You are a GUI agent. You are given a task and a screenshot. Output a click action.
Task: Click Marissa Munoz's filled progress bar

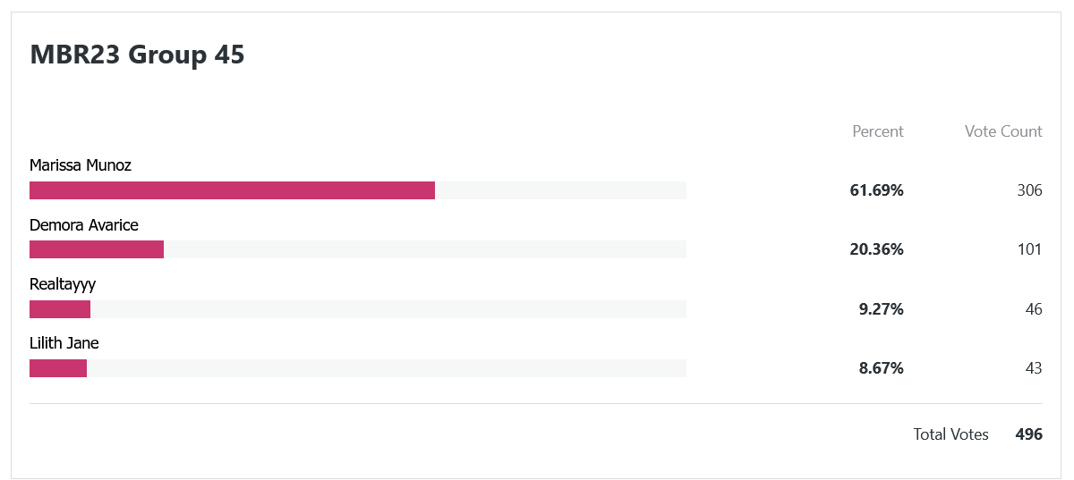[x=232, y=190]
